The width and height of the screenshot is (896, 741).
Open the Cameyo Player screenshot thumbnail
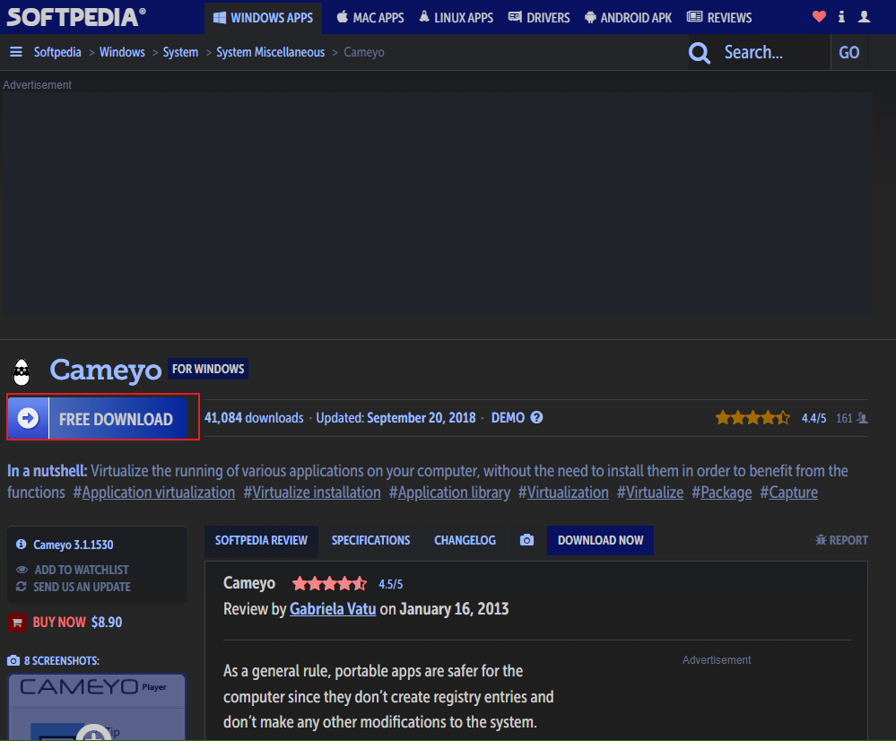click(x=97, y=707)
